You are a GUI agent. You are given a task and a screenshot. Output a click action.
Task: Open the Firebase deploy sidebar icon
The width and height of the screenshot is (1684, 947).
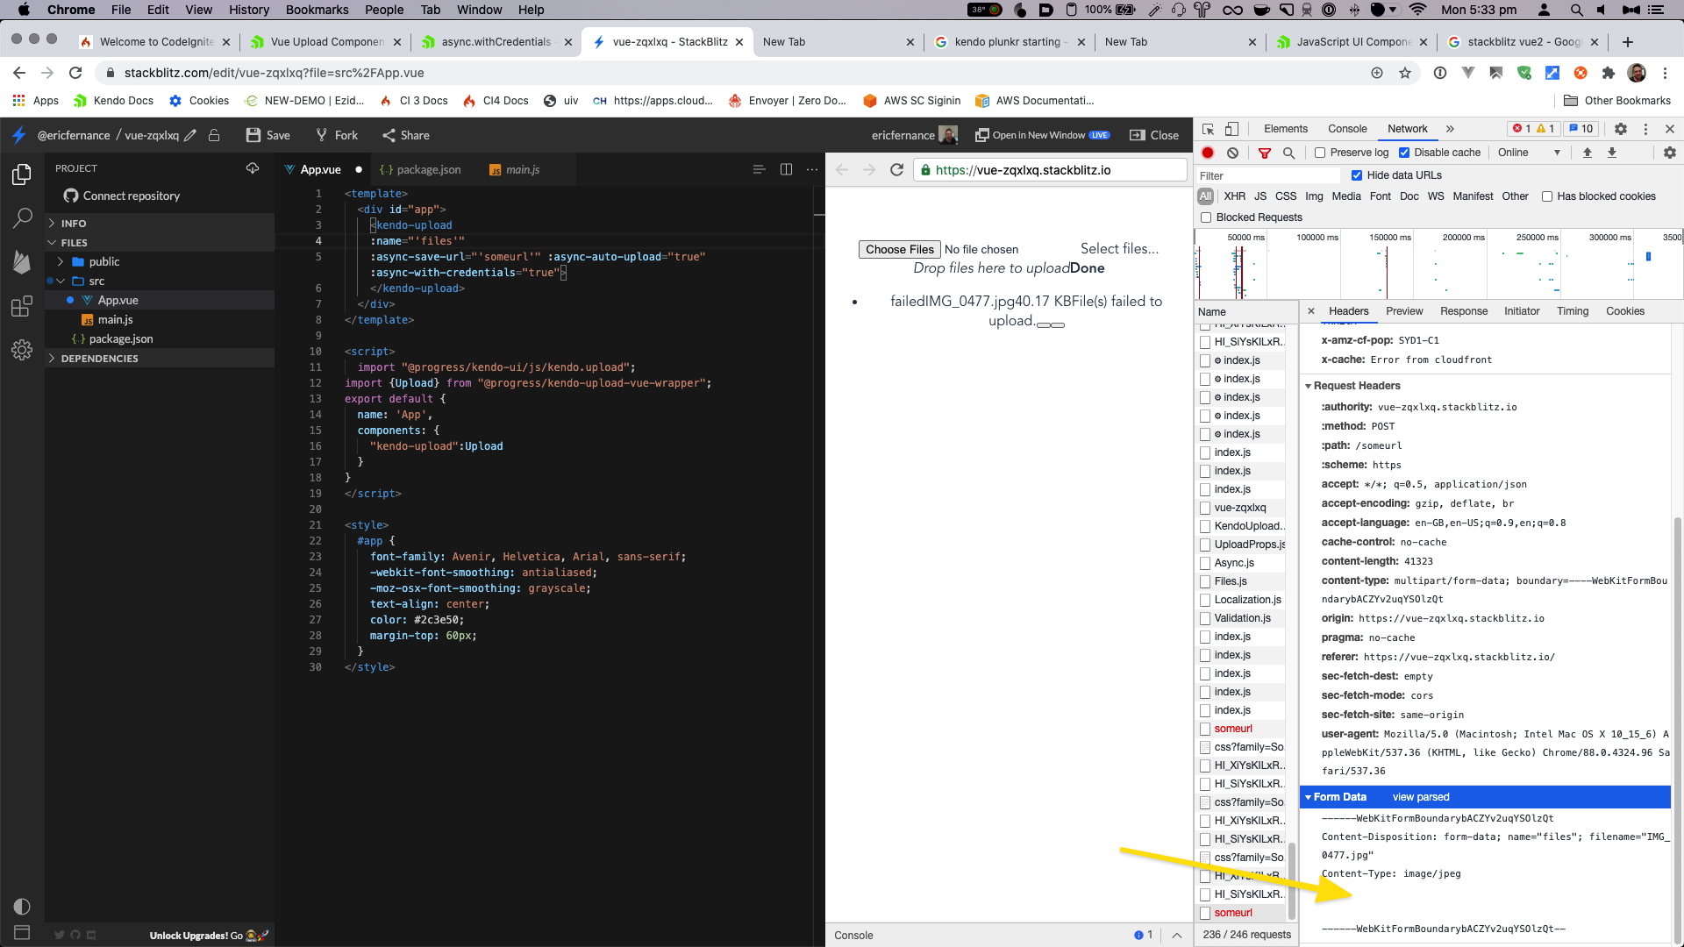tap(22, 261)
